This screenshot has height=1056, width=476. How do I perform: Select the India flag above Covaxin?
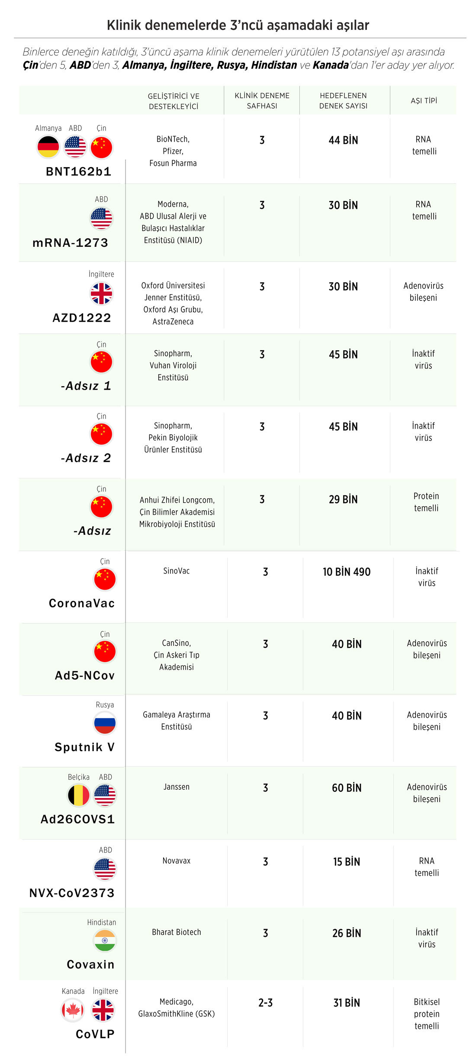click(x=105, y=941)
